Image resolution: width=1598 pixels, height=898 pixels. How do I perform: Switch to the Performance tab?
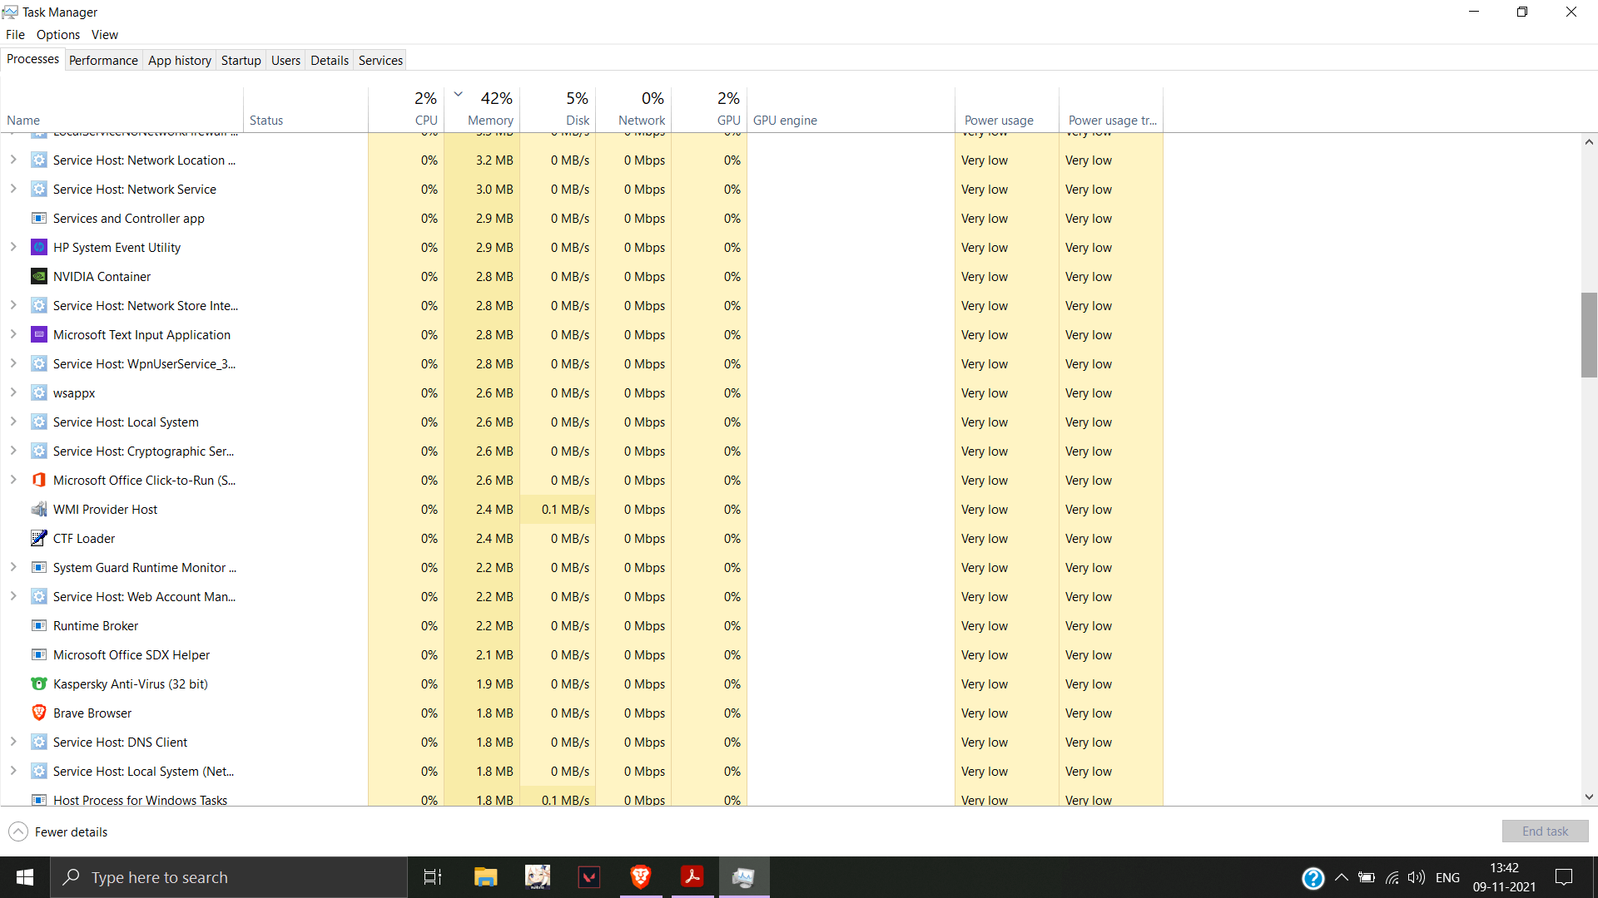tap(103, 60)
